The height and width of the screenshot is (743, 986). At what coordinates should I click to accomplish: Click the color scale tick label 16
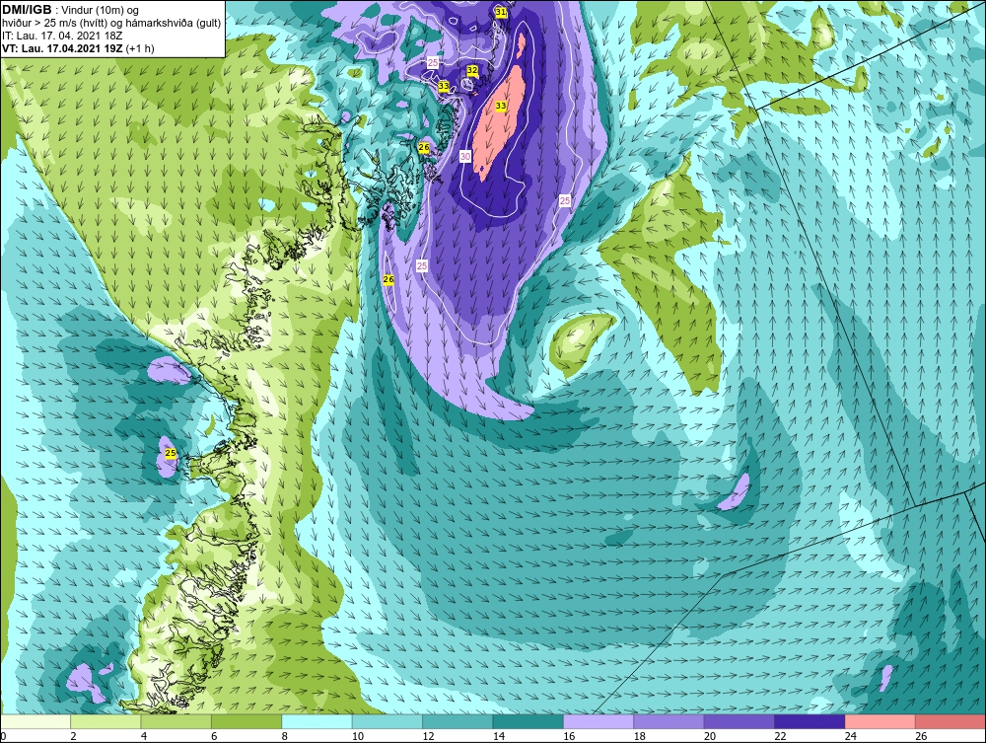(x=569, y=736)
